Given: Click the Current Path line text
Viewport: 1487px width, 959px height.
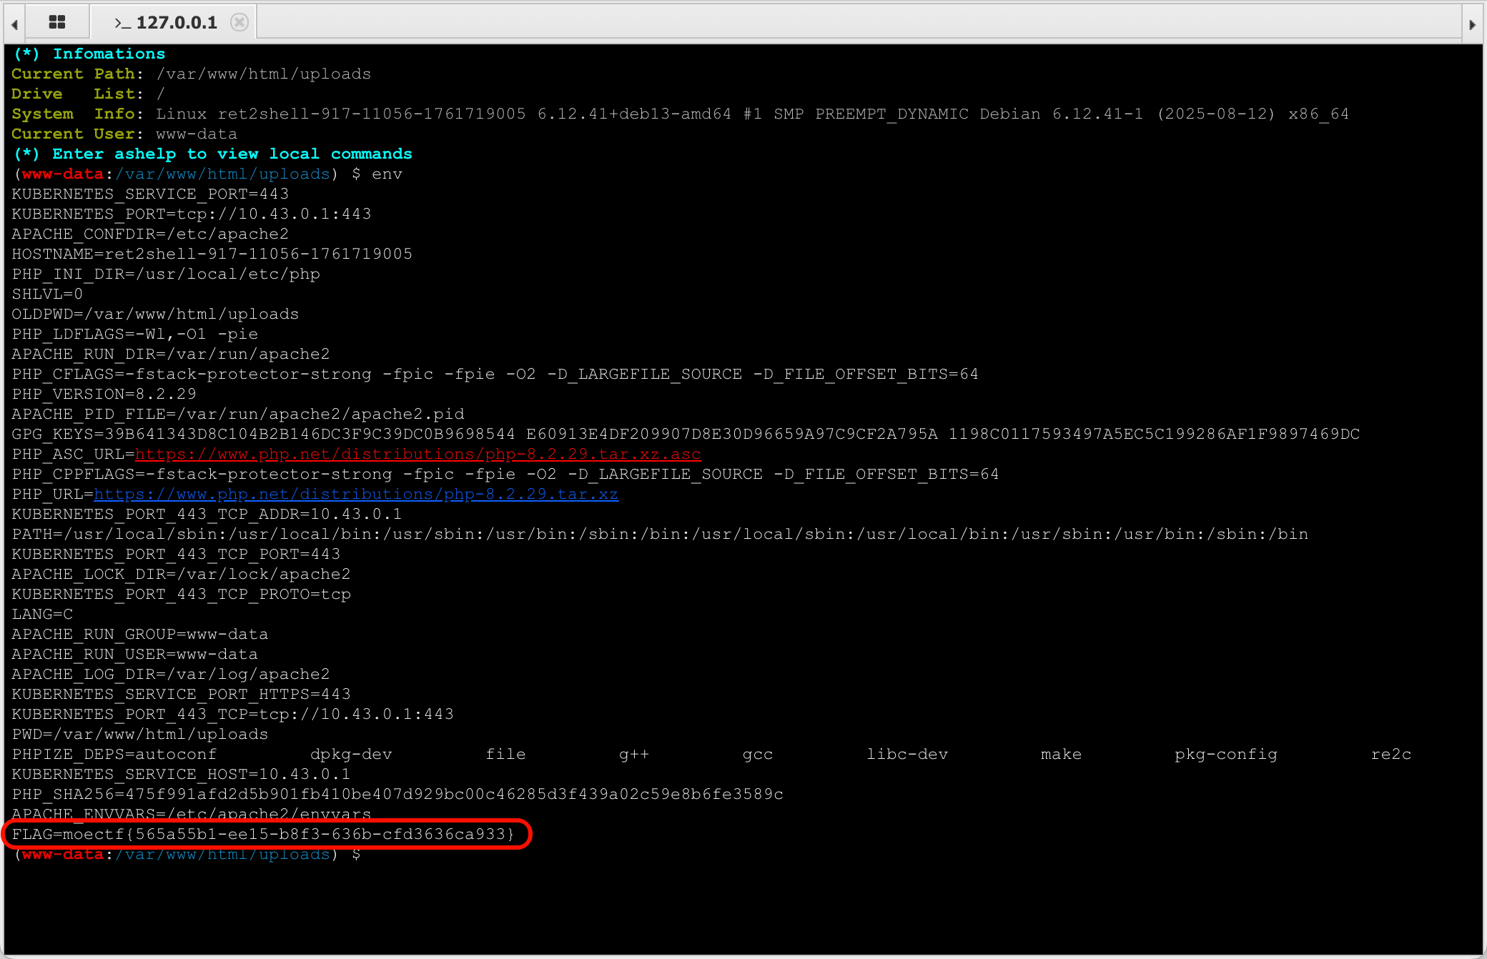Looking at the screenshot, I should click(191, 74).
